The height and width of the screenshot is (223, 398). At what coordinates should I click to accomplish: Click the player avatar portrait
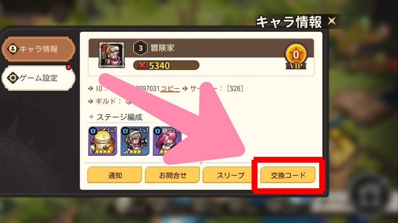112,55
